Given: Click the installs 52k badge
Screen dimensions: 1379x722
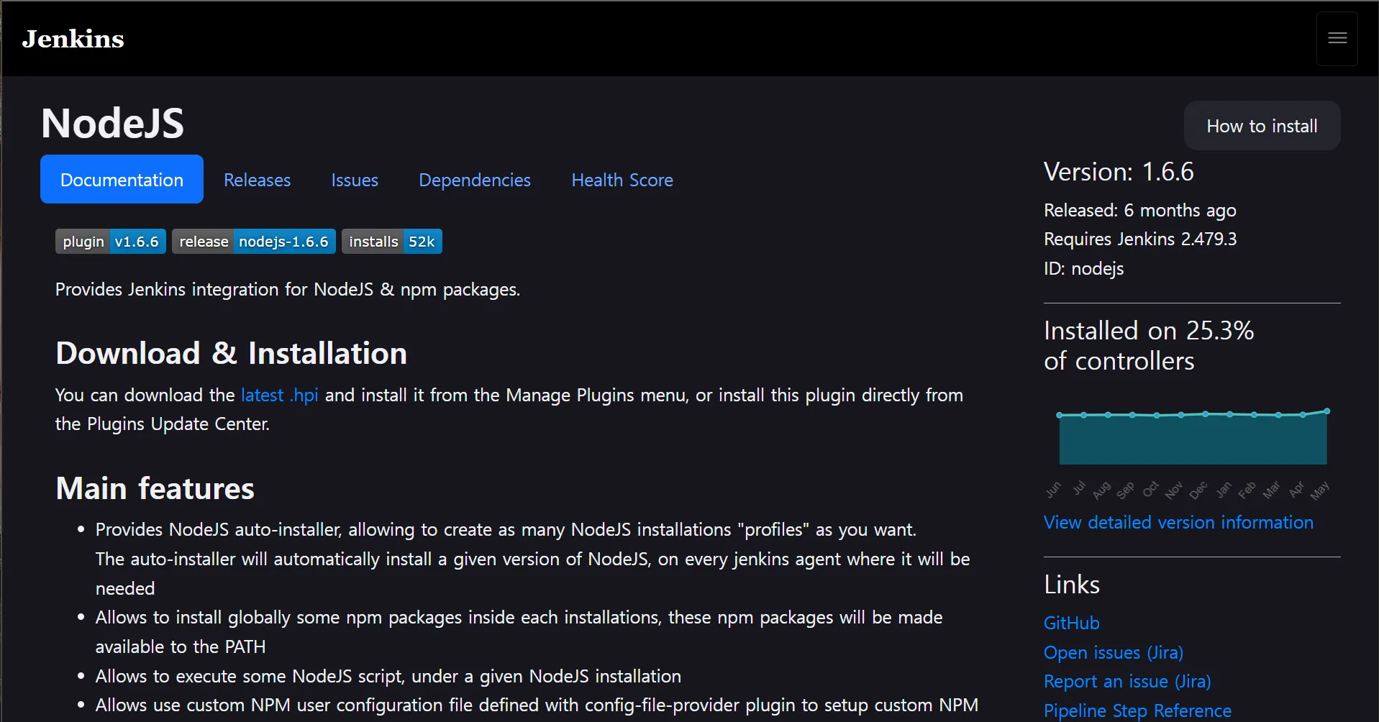Looking at the screenshot, I should pyautogui.click(x=392, y=242).
